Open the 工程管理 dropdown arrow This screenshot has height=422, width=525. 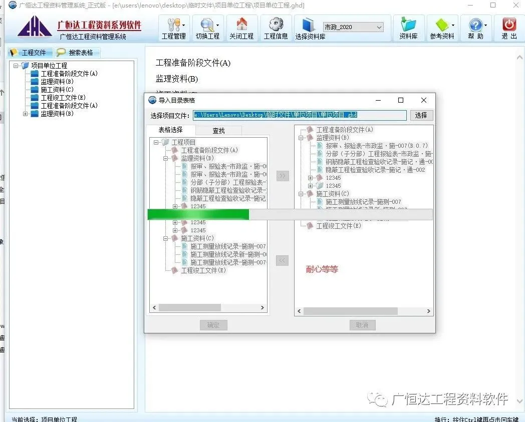[184, 26]
